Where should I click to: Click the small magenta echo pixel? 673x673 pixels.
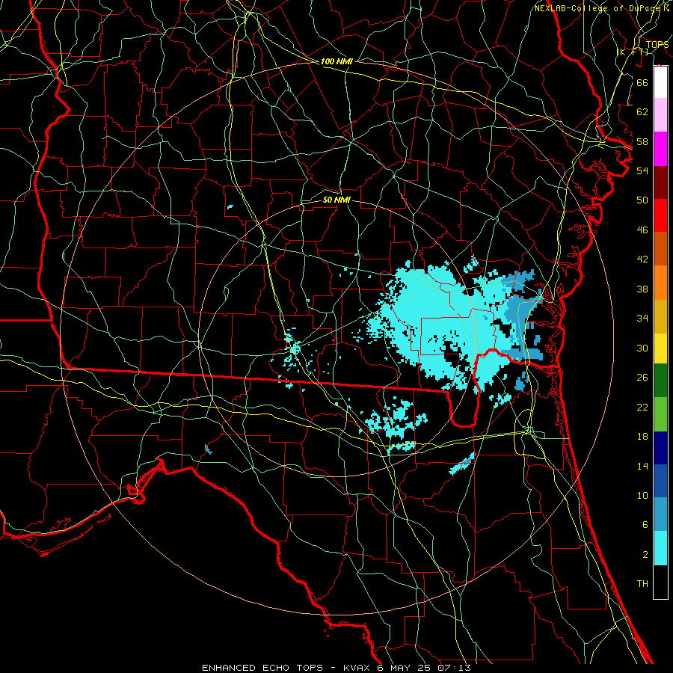tap(333, 341)
